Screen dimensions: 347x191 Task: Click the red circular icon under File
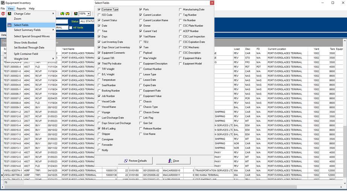[3, 14]
